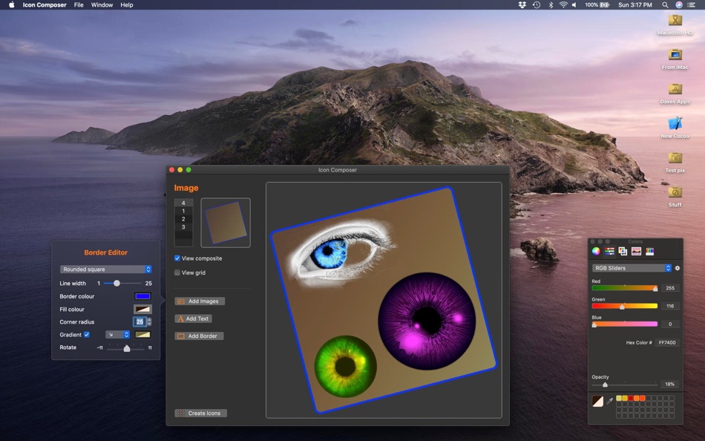Click the gear icon in Colors panel
Viewport: 705px width, 441px height.
[x=678, y=268]
